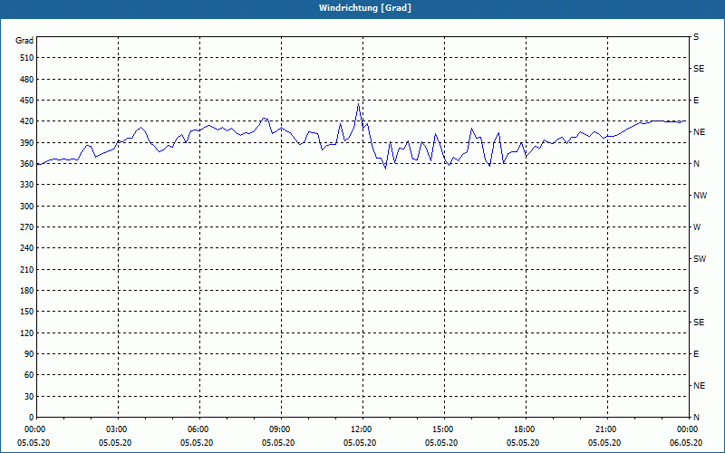Screen dimensions: 725x453
Task: Click the blue line's highest peak near 12:00
Action: pos(358,104)
